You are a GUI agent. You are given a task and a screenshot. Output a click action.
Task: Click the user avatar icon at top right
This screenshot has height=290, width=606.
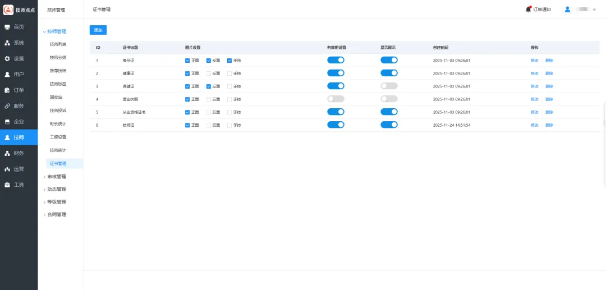point(567,9)
